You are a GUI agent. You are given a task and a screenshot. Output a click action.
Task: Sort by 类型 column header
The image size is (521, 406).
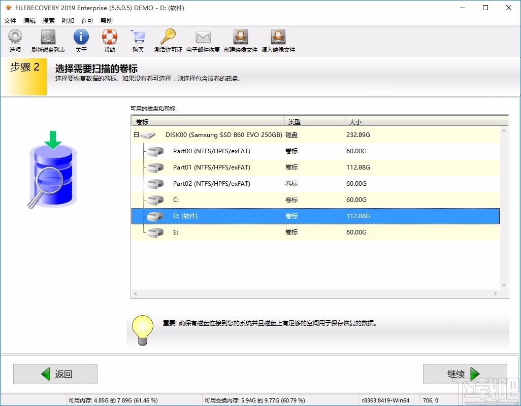[315, 121]
